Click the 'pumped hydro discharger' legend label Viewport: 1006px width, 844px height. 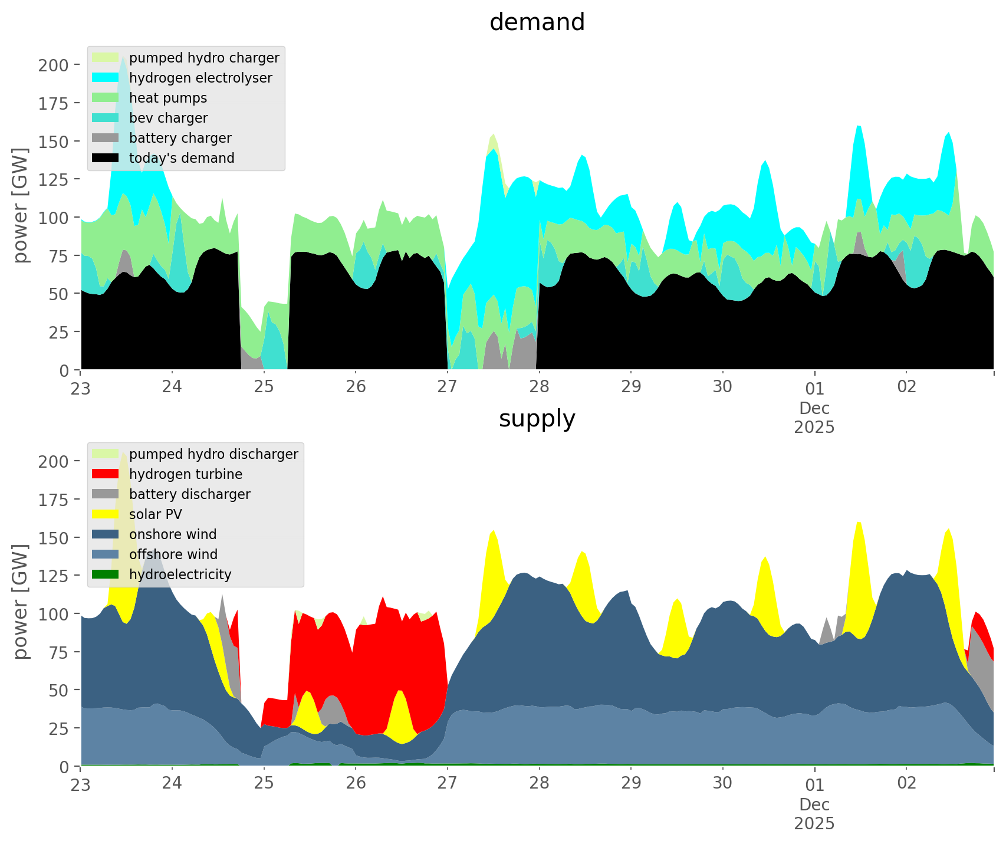point(213,454)
